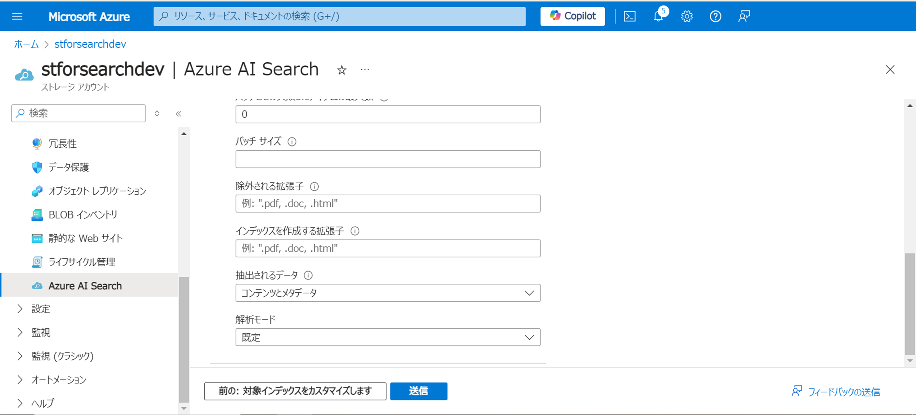Click the データ保護 shield icon

(37, 167)
